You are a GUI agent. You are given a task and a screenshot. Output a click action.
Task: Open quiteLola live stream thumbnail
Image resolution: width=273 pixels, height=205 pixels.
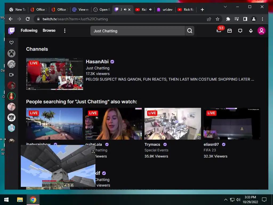pyautogui.click(x=114, y=124)
